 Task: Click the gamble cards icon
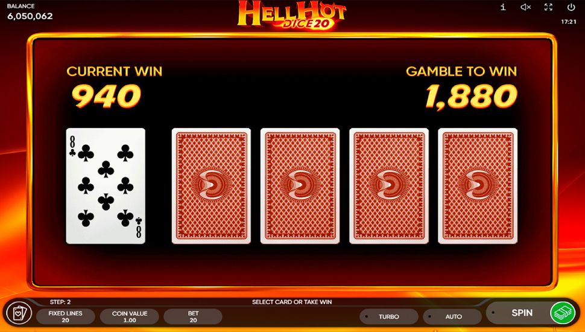(x=19, y=314)
